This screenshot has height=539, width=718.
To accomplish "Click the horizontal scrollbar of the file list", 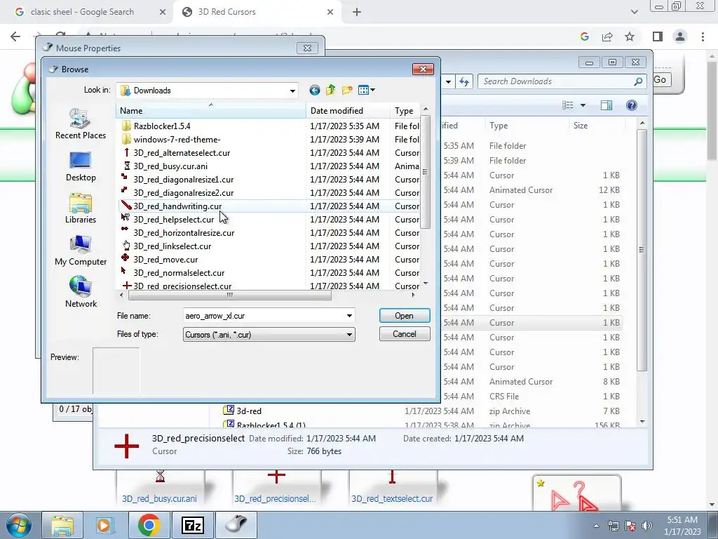I will point(229,295).
